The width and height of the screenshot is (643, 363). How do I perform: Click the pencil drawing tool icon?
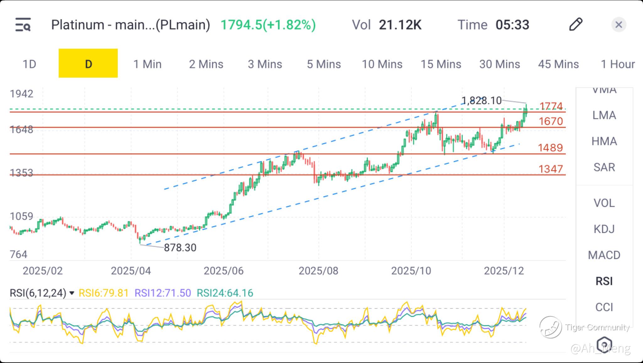tap(575, 25)
